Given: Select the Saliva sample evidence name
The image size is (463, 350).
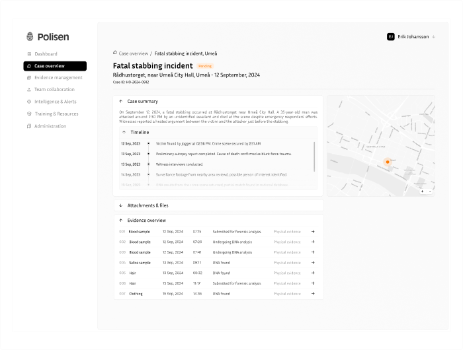Looking at the screenshot, I should point(140,263).
